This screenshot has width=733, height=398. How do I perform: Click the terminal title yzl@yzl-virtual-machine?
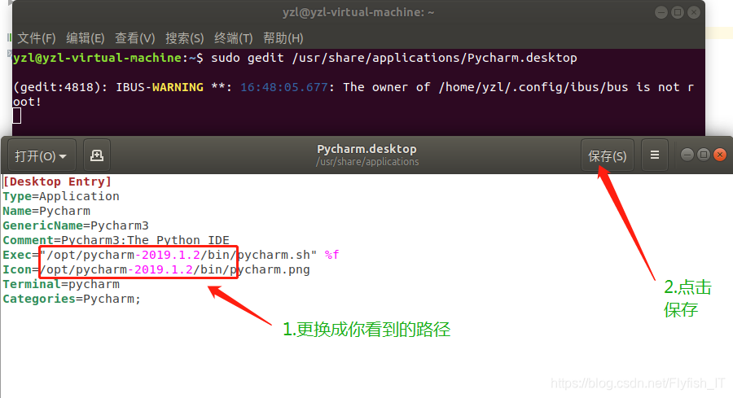point(358,12)
